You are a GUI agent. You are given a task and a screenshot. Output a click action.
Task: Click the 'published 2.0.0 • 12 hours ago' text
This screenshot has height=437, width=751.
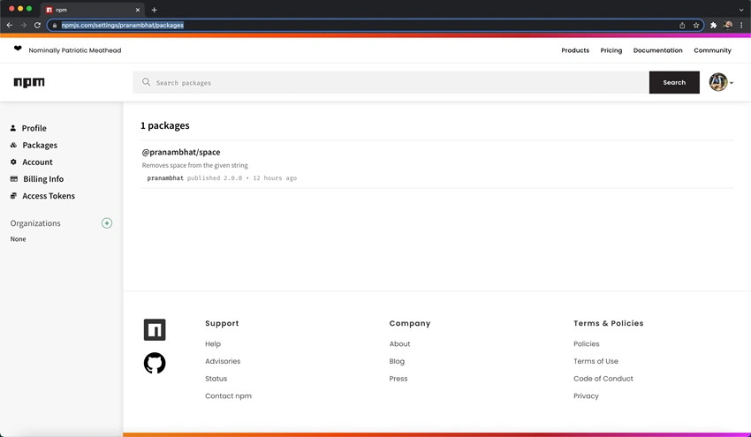point(242,178)
